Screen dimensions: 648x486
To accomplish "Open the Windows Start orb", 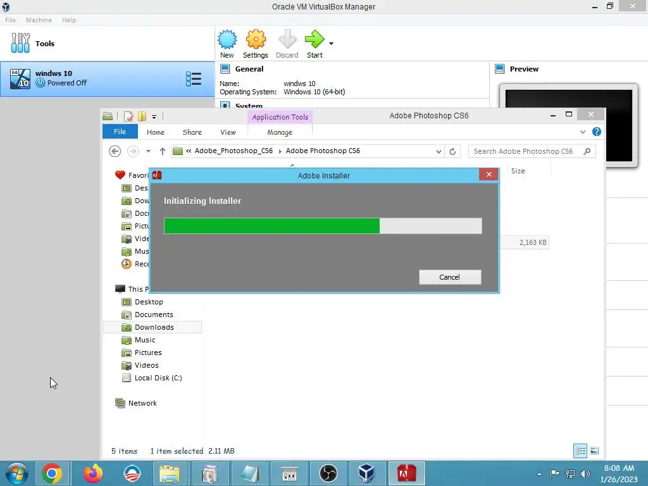I will click(16, 473).
